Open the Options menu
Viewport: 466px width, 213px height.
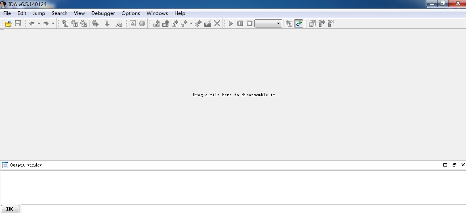pyautogui.click(x=131, y=13)
